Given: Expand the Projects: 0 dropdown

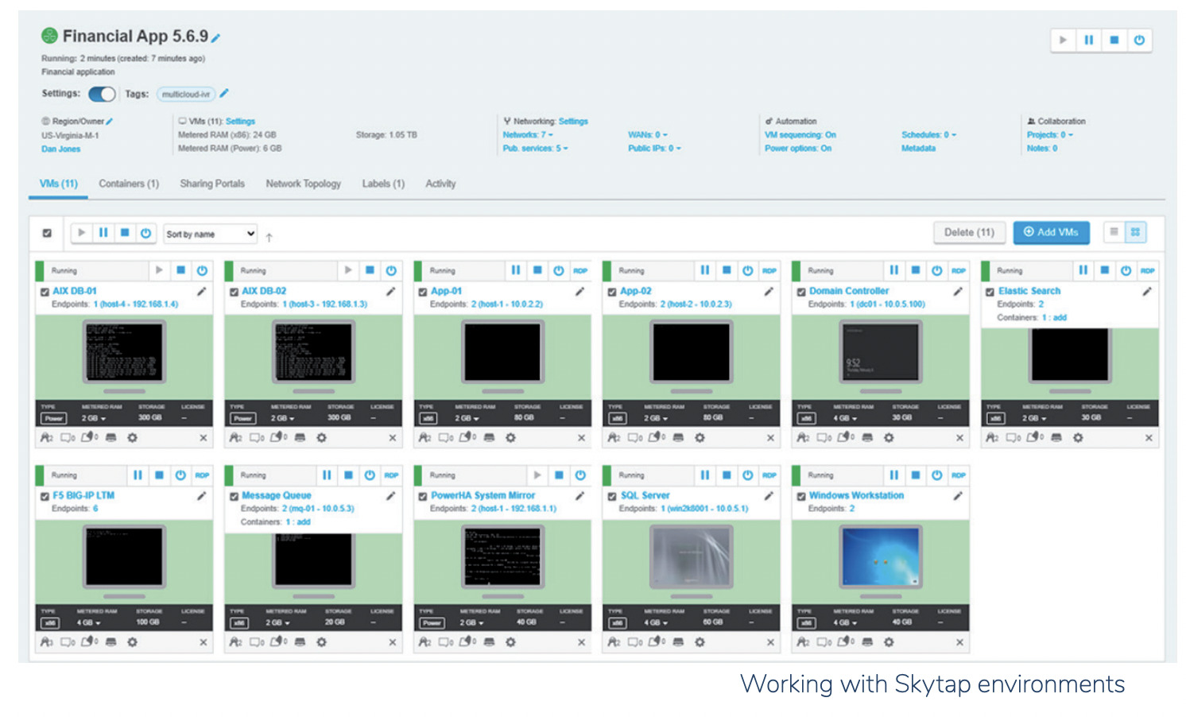Looking at the screenshot, I should tap(1049, 135).
